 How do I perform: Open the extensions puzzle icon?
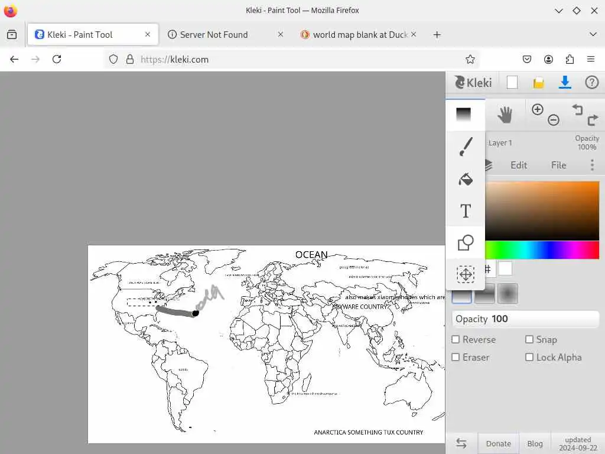(x=570, y=59)
